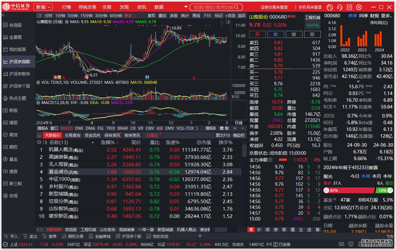
Task: Open 新股 new stocks in sidebar
Action: click(18, 110)
